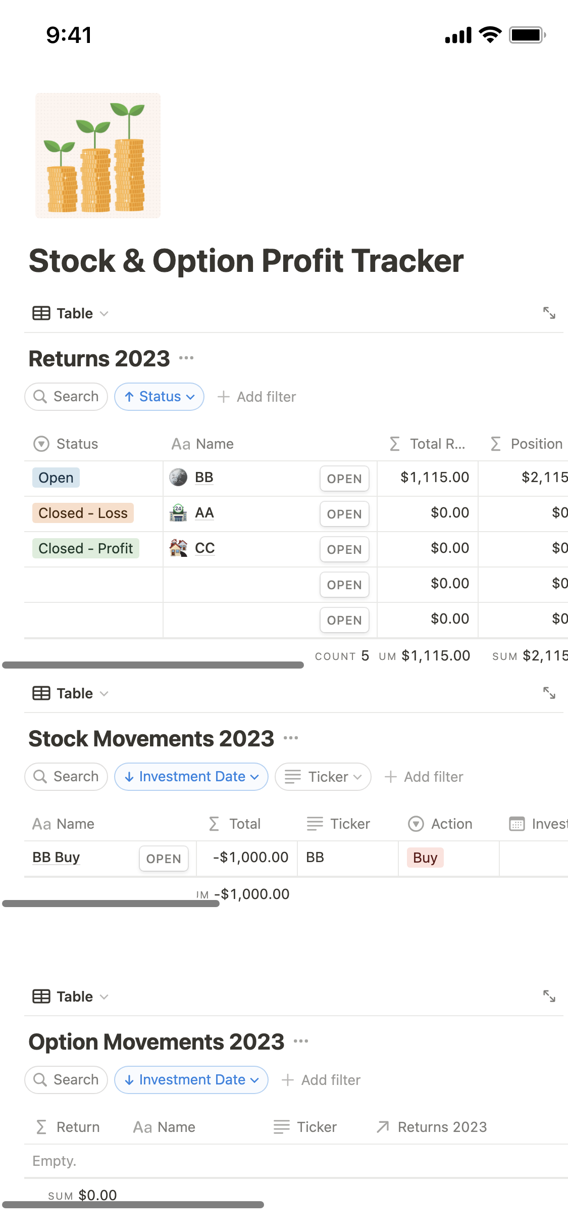Image resolution: width=568 pixels, height=1231 pixels.
Task: Open the Ticker filter dropdown
Action: [323, 777]
